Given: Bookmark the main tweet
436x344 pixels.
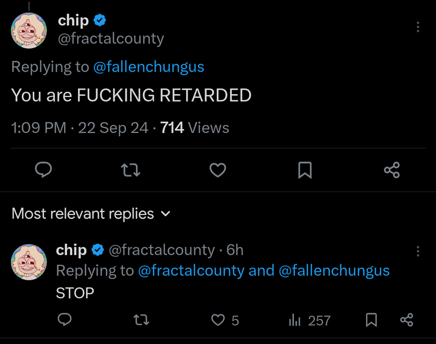Looking at the screenshot, I should [x=305, y=170].
